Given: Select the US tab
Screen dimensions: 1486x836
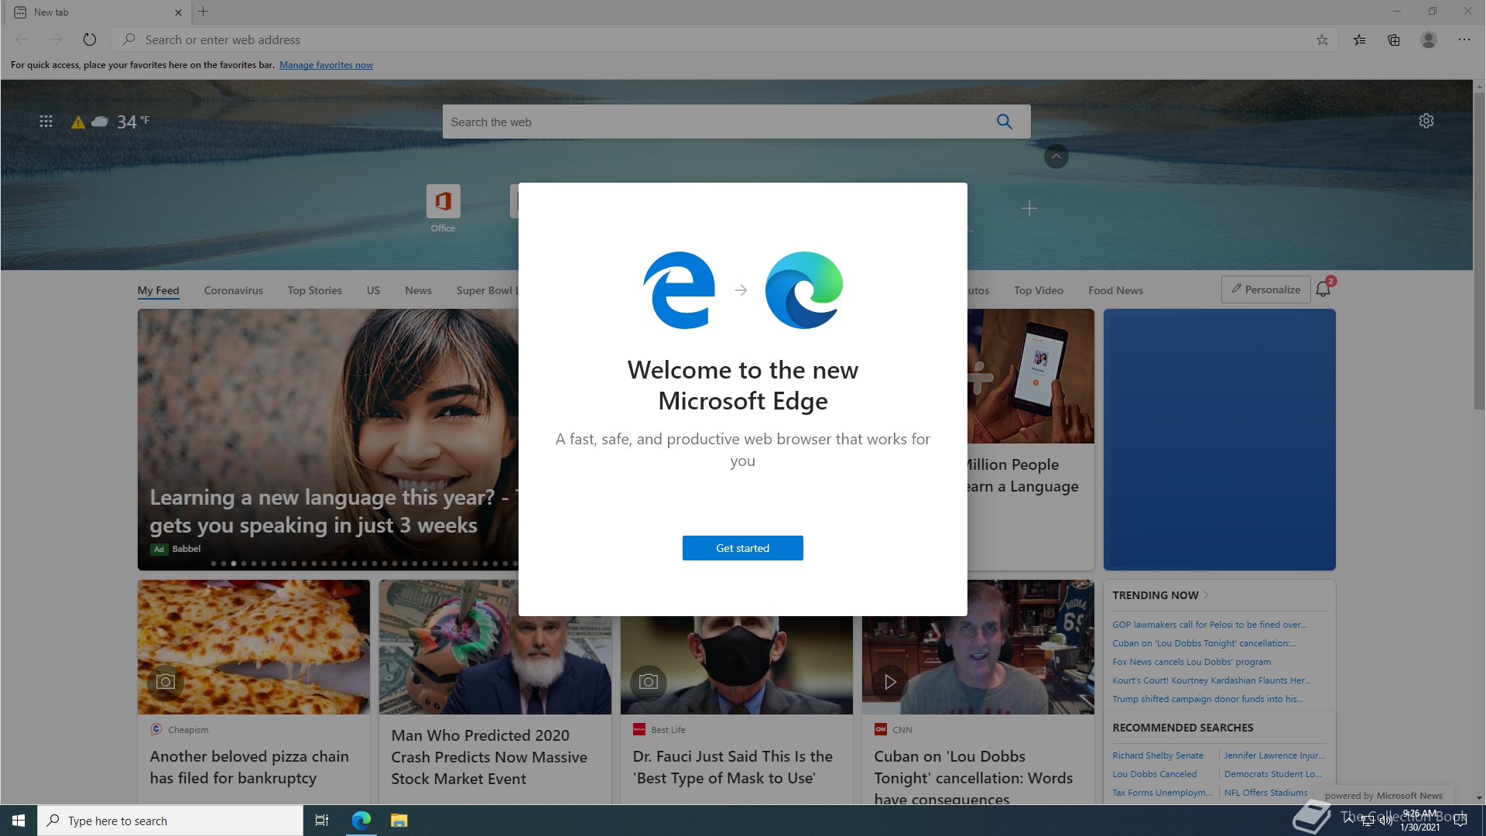Looking at the screenshot, I should (x=373, y=290).
